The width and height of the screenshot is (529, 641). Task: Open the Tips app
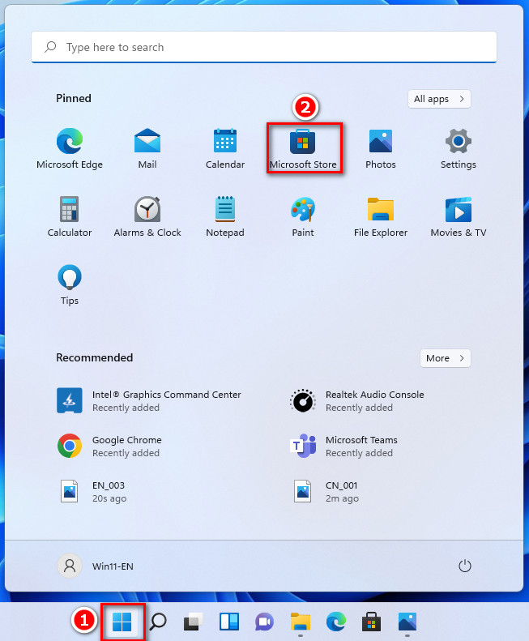click(70, 284)
